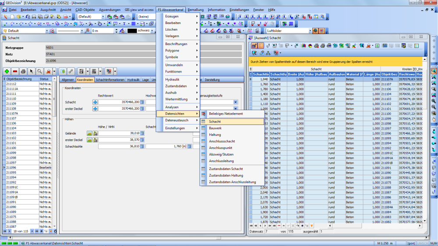Viewport: 438px width, 246px height.
Task: Open the Datei menu
Action: click(13, 10)
